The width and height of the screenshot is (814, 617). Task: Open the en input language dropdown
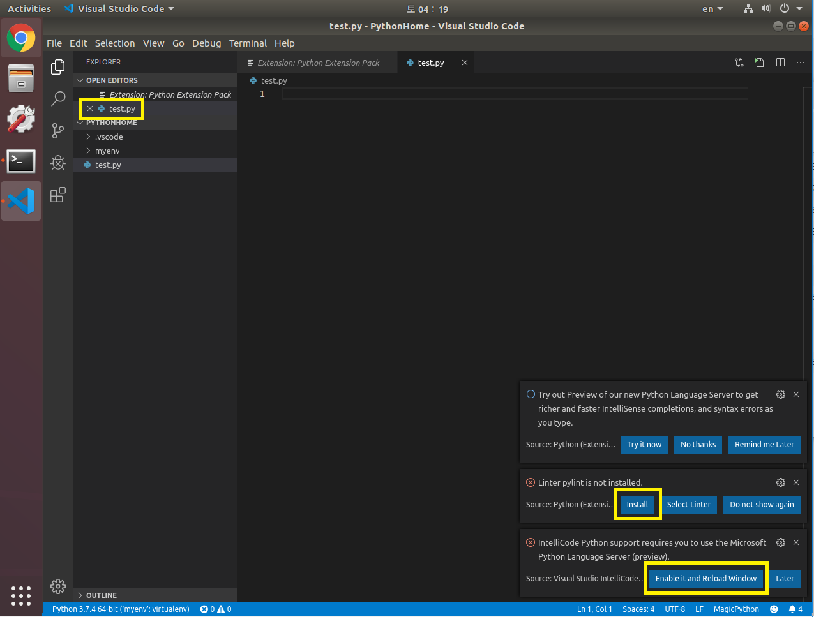click(x=712, y=9)
